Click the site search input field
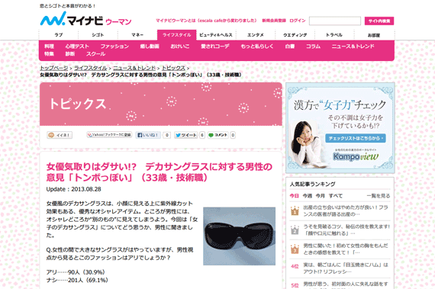 335,21
